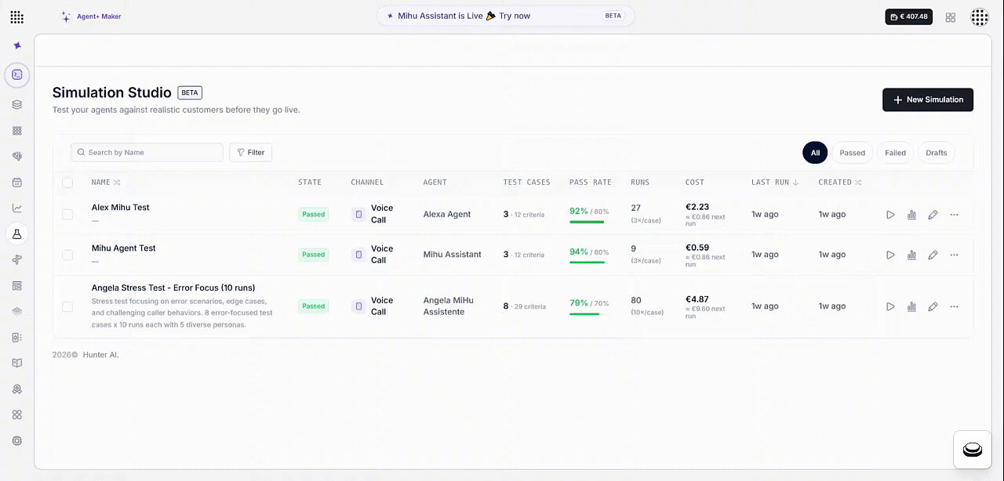Edit the Mihu Agent Test simulation
1004x481 pixels.
click(933, 255)
